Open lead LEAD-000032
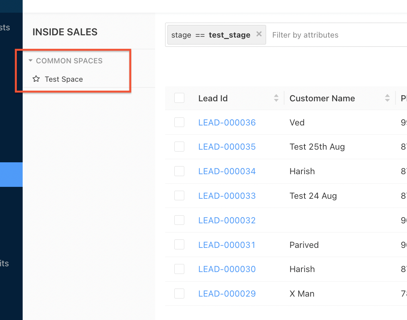The height and width of the screenshot is (320, 407). pos(227,221)
